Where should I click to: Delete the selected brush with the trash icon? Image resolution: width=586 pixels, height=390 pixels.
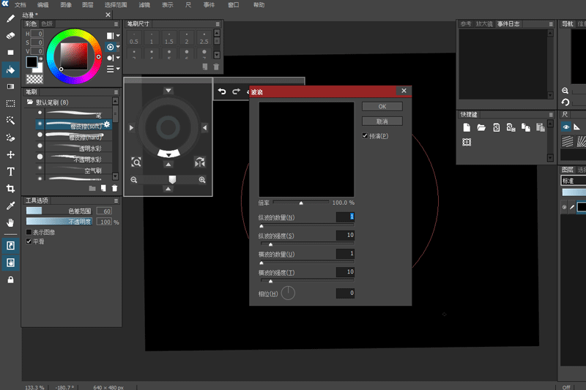(115, 188)
